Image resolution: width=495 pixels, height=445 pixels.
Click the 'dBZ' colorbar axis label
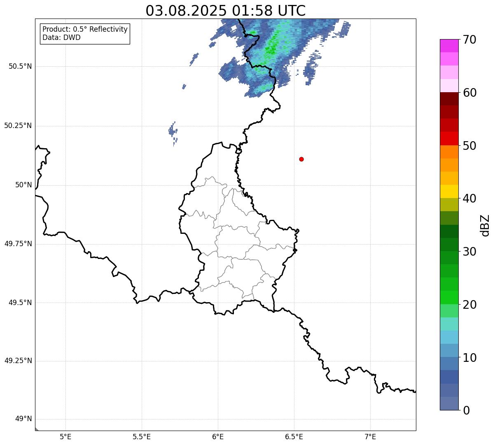485,225
